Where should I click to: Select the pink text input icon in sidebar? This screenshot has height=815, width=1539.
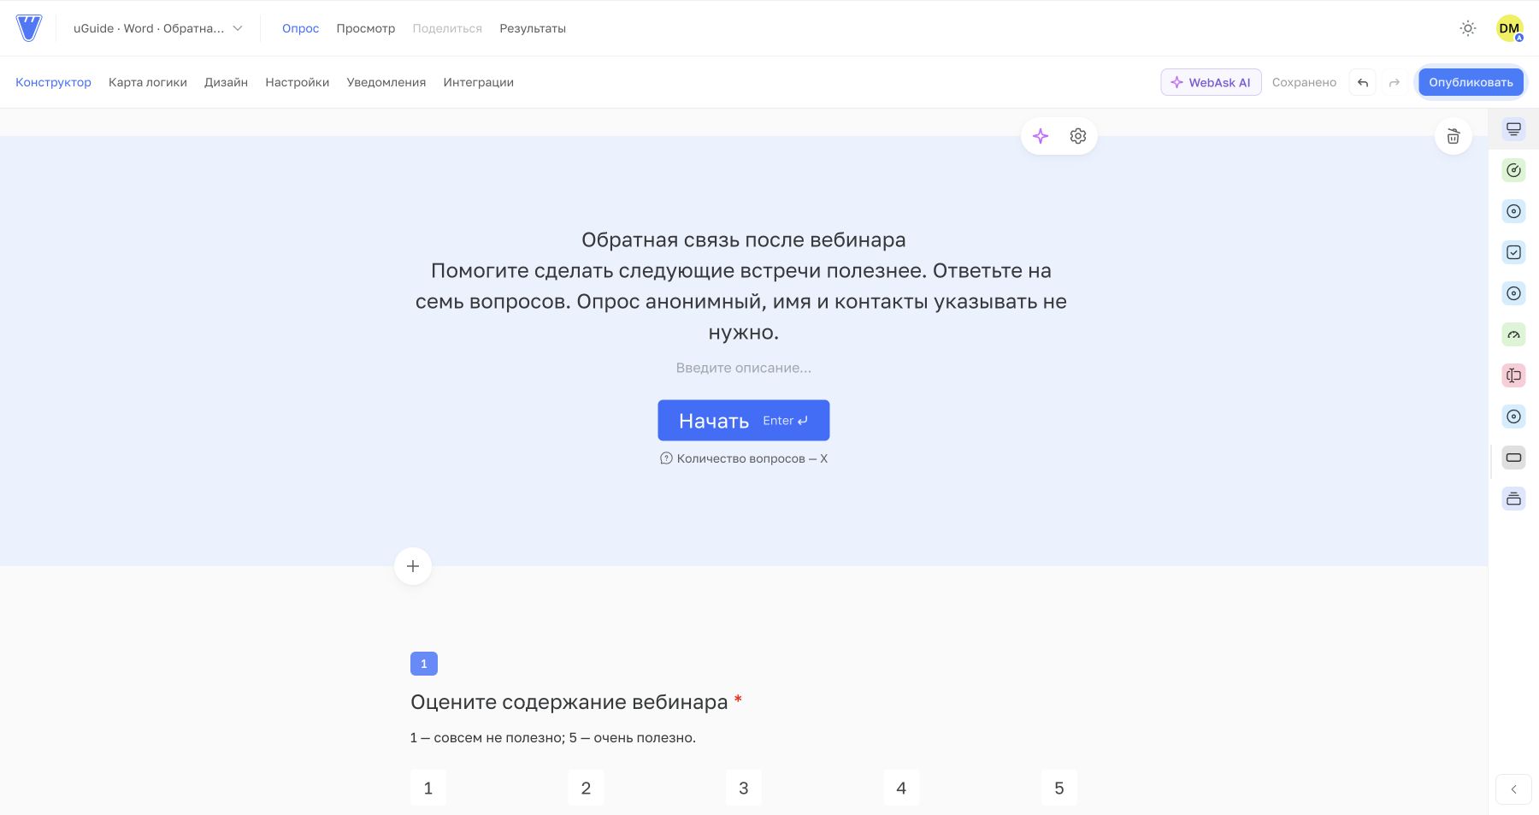(x=1513, y=375)
